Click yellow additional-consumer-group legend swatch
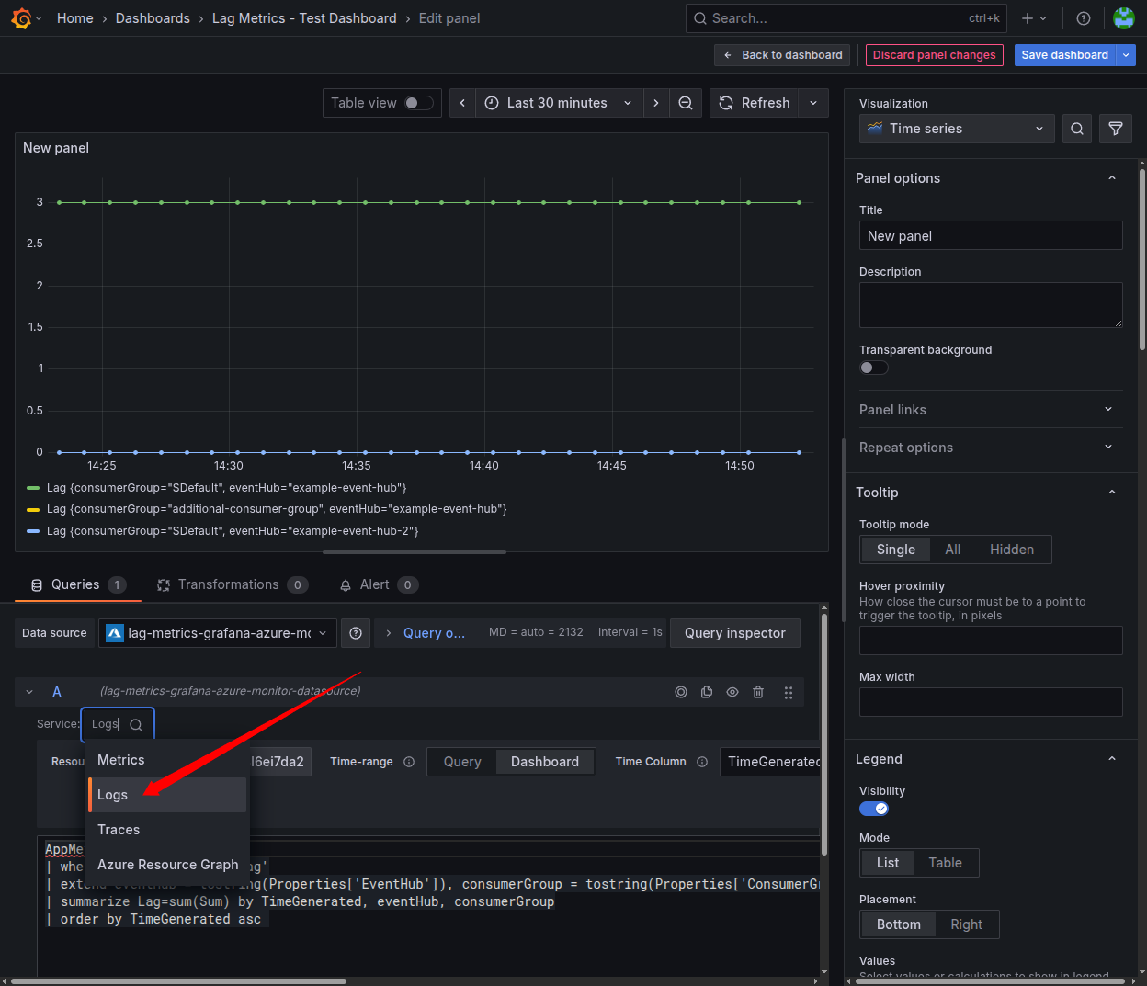This screenshot has height=986, width=1147. pos(33,509)
